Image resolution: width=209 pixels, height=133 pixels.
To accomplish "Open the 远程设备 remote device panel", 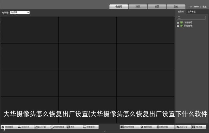I will point(182,127).
